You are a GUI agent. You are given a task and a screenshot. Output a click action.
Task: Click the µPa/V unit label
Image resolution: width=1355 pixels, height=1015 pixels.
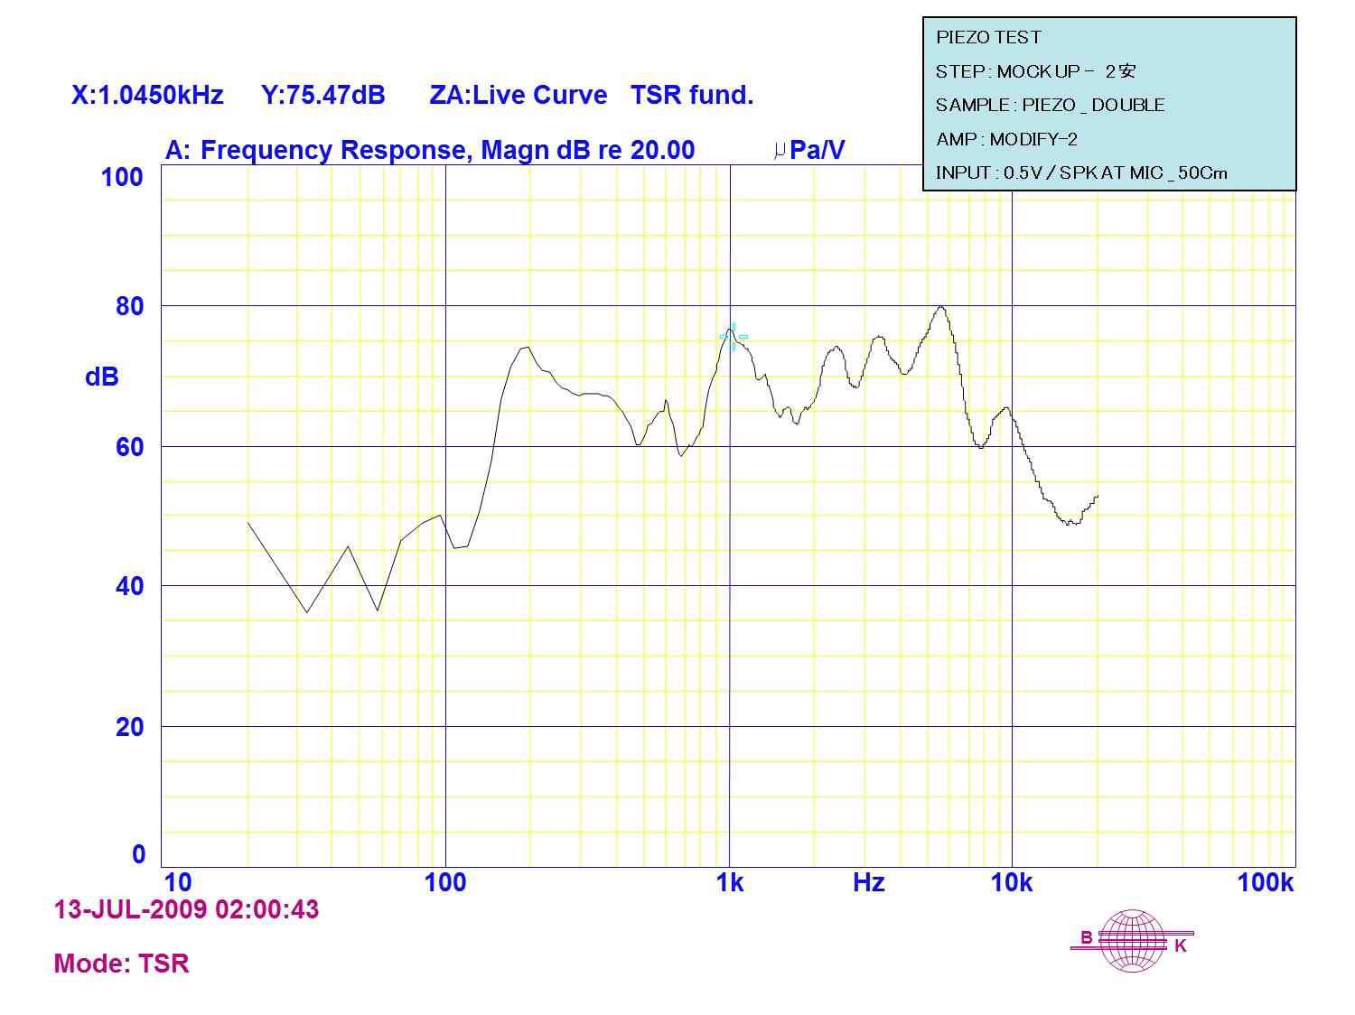(x=809, y=150)
